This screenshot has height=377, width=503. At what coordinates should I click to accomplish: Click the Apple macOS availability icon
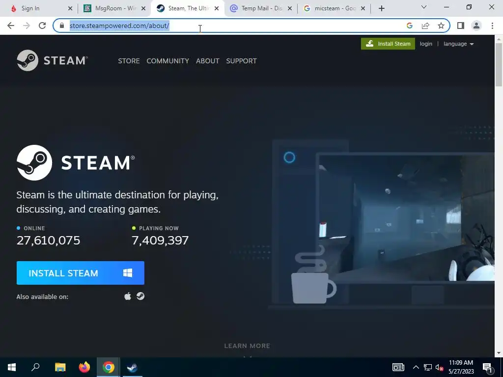pyautogui.click(x=128, y=296)
